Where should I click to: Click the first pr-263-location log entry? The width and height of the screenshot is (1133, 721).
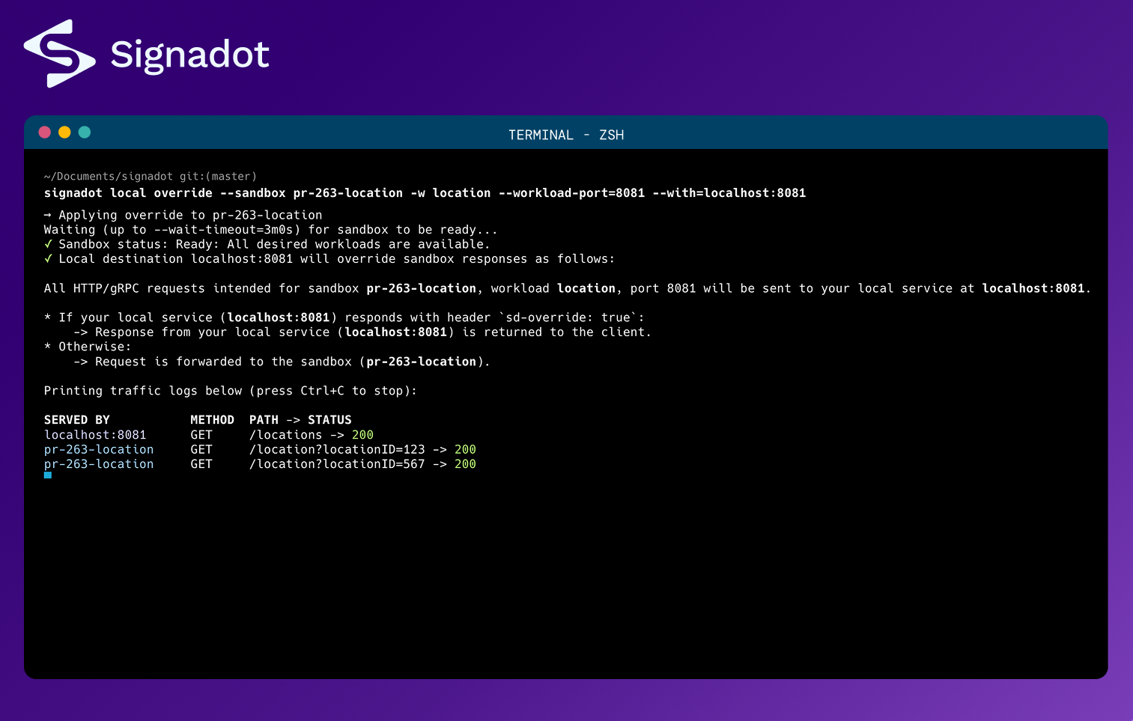[x=98, y=449]
